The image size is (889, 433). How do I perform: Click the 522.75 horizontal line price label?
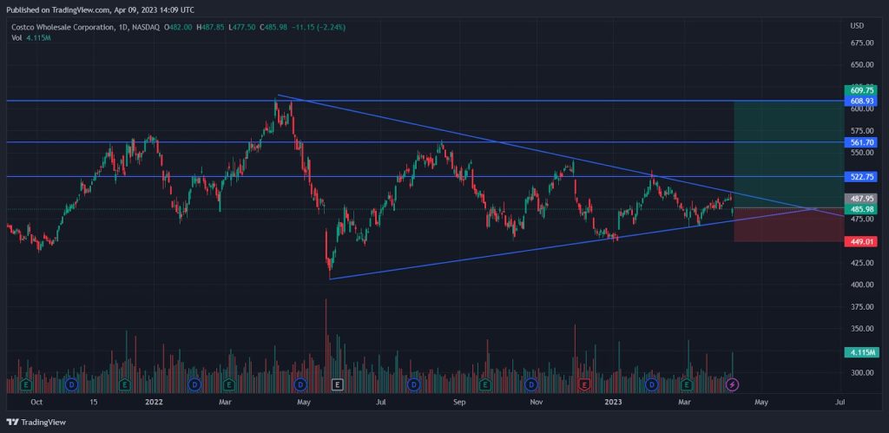[x=860, y=177]
